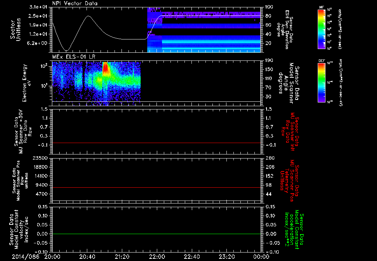Click the red line in Scanner Pos panel
The image size is (377, 261).
pos(156,187)
